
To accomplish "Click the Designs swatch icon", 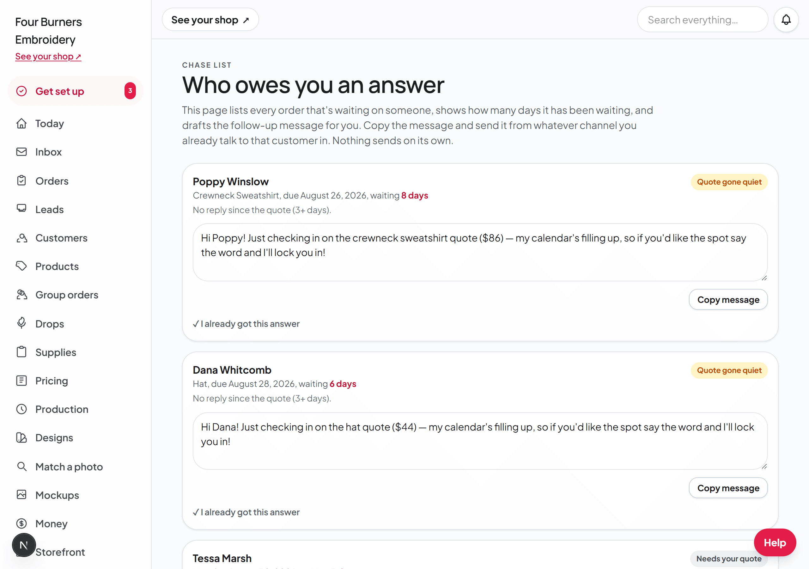I will (x=21, y=437).
